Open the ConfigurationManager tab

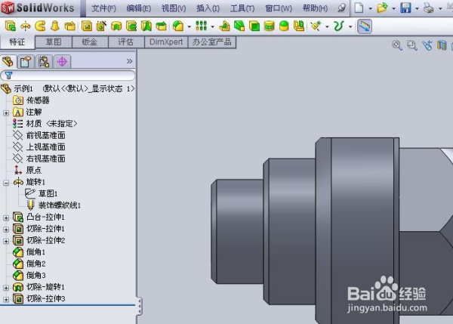point(44,62)
